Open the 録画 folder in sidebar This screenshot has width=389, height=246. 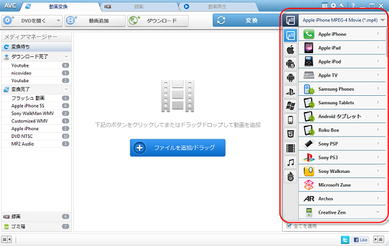[36, 216]
